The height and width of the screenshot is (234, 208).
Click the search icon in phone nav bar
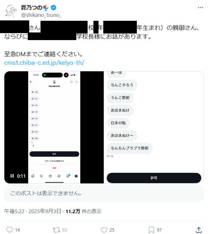coord(41,176)
